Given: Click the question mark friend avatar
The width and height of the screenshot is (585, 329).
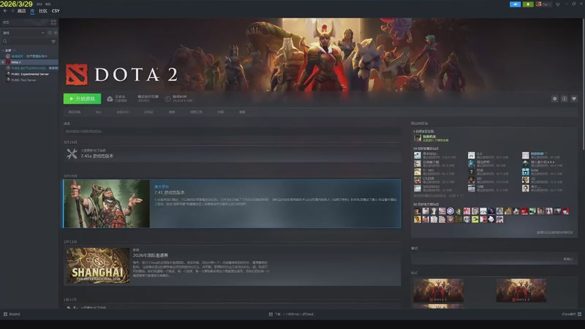Looking at the screenshot, I should click(x=471, y=172).
